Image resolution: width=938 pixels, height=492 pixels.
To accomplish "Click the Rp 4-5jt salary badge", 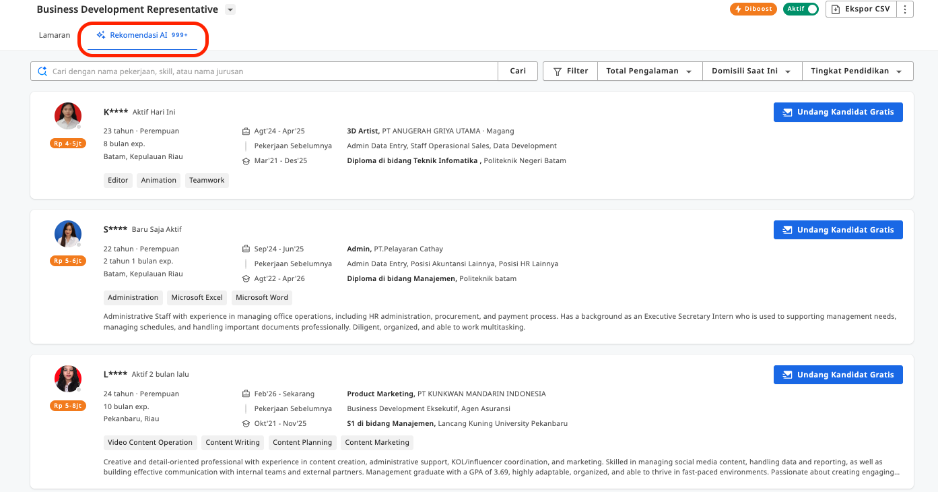I will (x=68, y=144).
